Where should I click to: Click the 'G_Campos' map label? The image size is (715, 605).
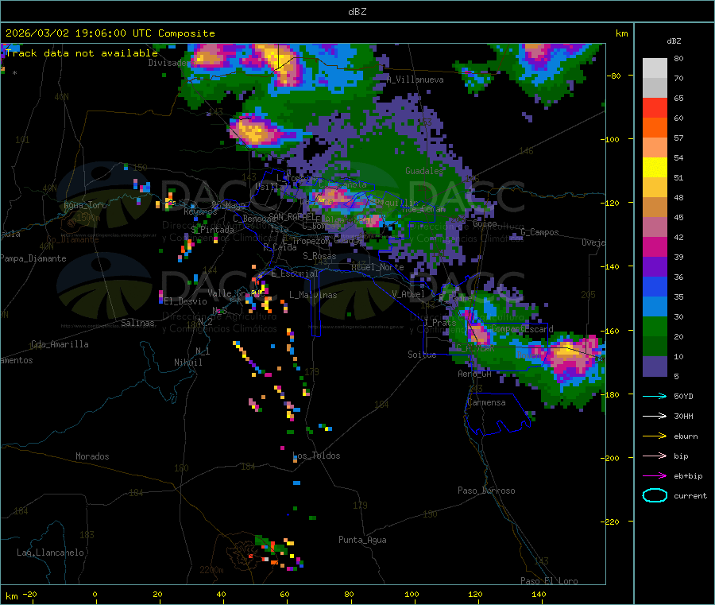[x=539, y=232]
